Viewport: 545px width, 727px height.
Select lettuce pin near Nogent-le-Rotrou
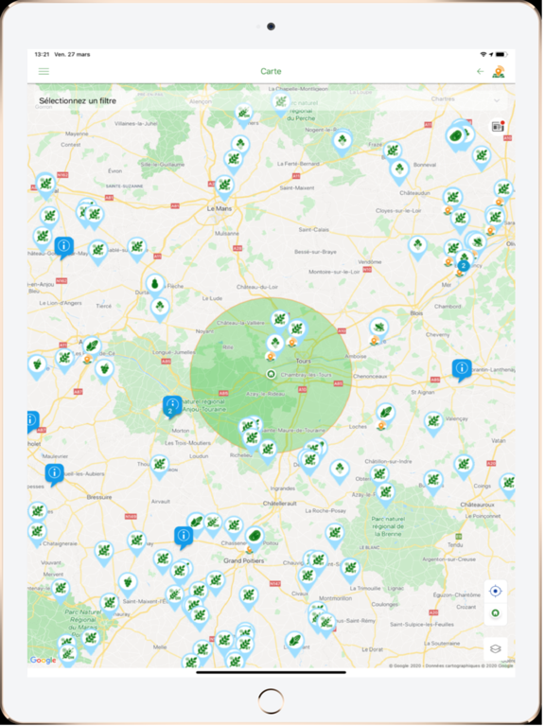click(342, 140)
